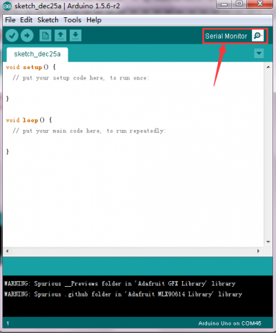Open the Edit menu
276x333 pixels.
pyautogui.click(x=26, y=20)
